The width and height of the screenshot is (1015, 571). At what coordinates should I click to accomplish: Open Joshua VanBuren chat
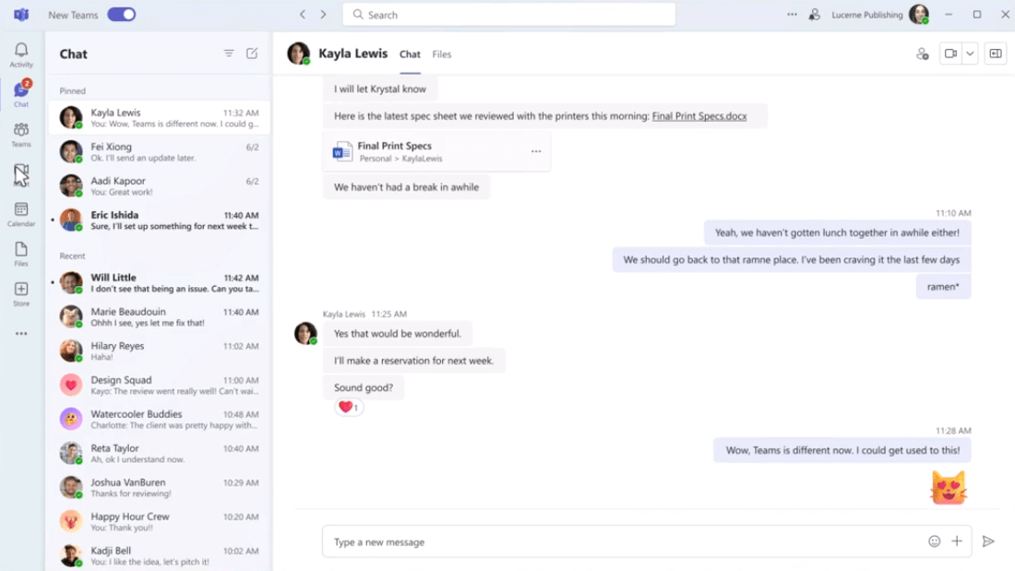click(x=160, y=487)
